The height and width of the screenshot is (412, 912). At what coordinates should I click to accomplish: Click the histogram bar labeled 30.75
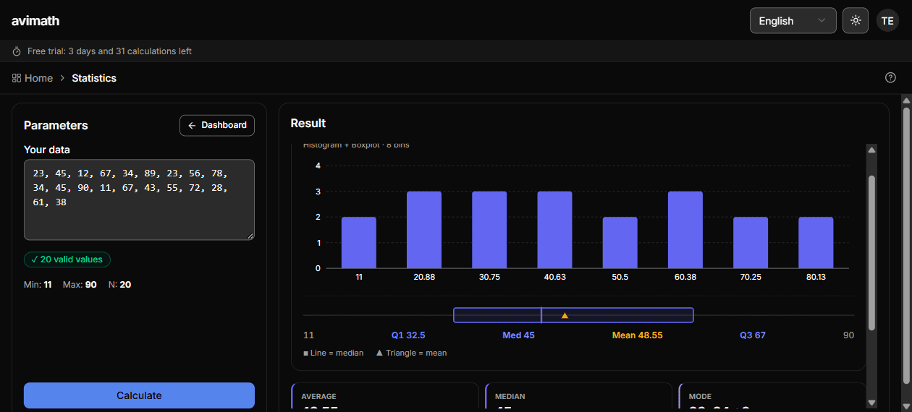[x=489, y=230]
